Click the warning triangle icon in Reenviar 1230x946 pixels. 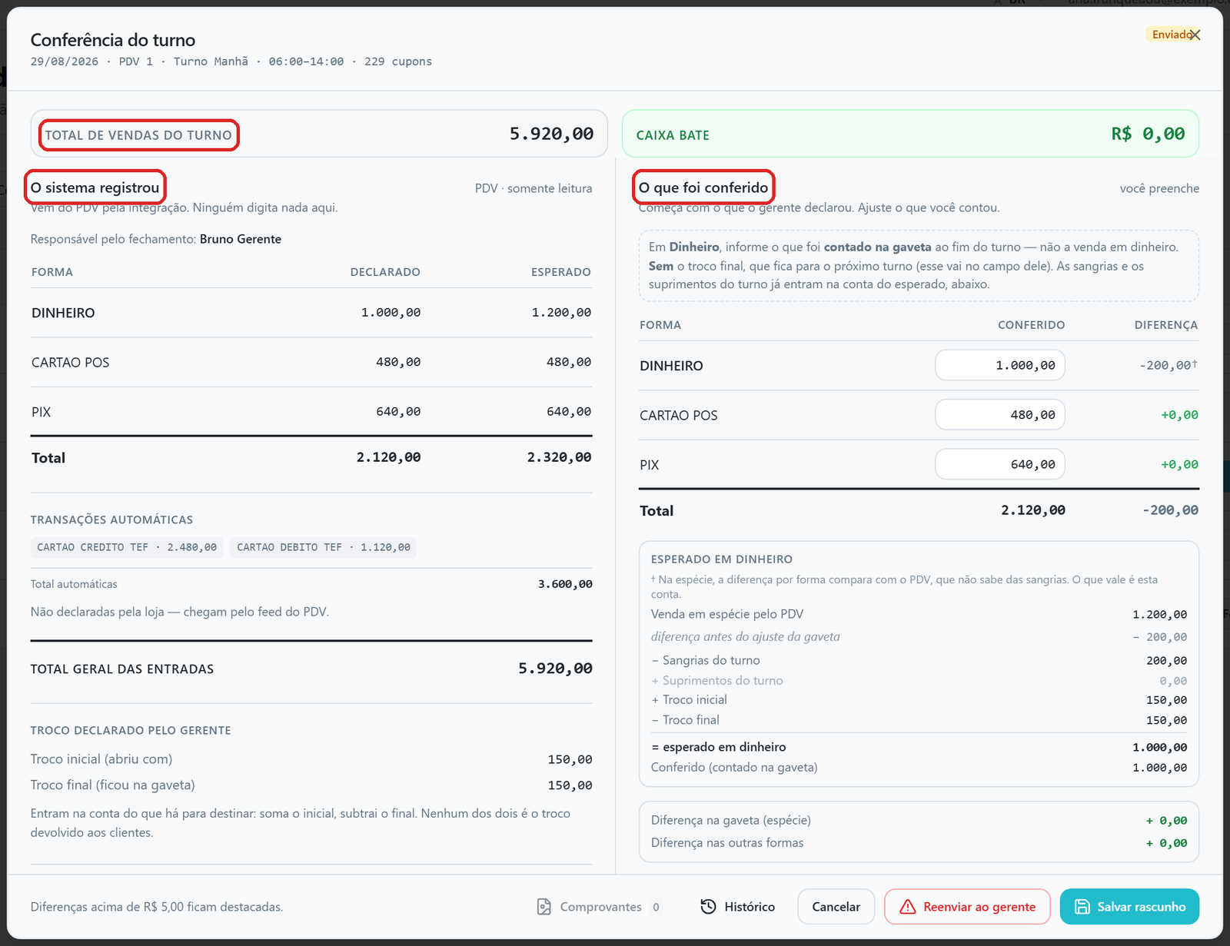tap(908, 907)
